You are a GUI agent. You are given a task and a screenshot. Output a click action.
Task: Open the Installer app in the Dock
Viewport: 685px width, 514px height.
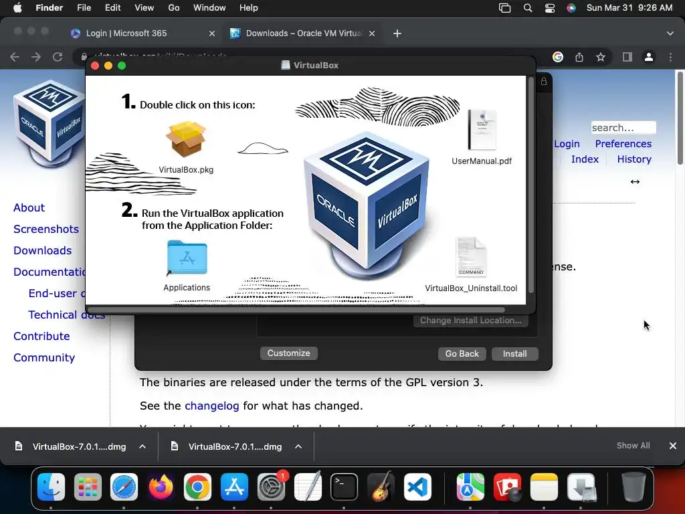(x=581, y=487)
